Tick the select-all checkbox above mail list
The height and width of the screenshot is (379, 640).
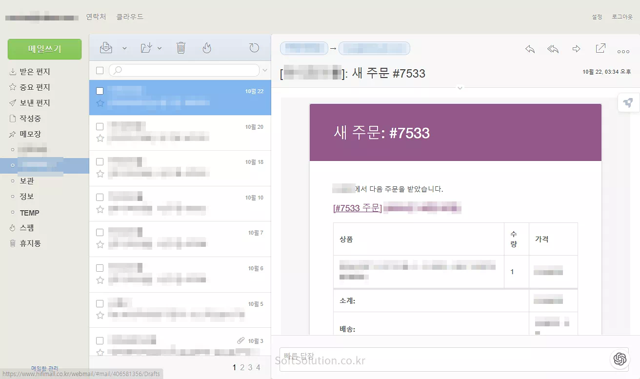point(100,71)
